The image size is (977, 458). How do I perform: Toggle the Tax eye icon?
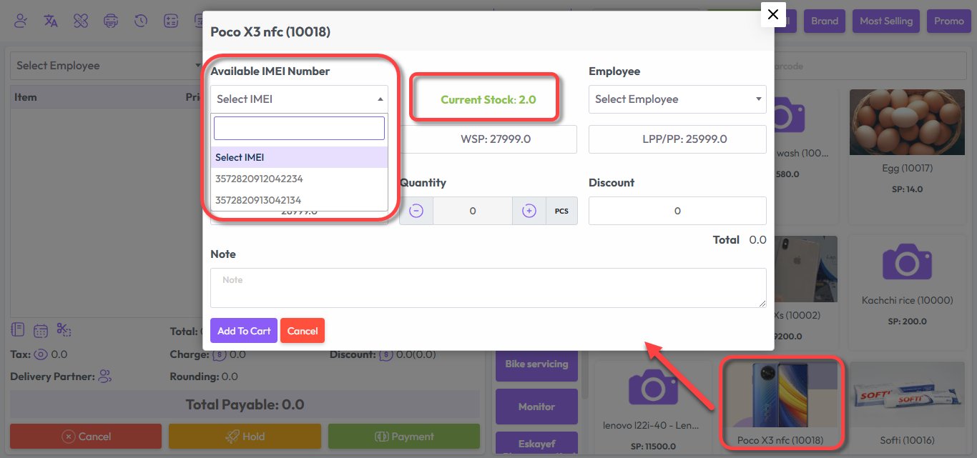click(x=41, y=354)
